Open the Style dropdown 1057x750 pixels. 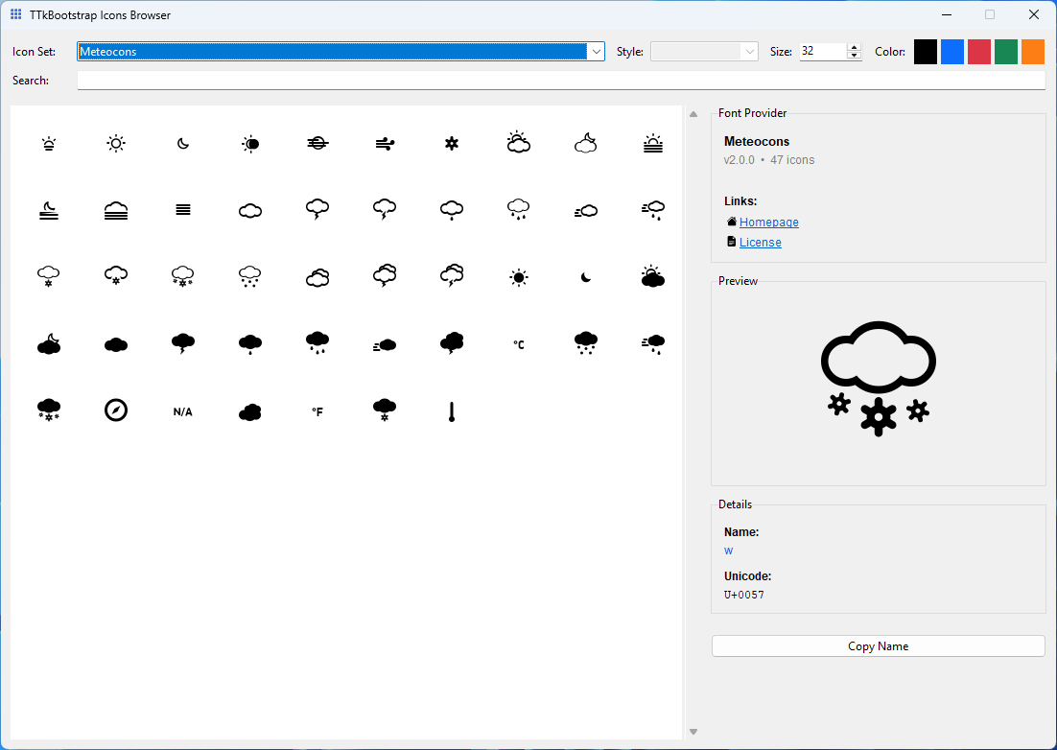coord(749,51)
